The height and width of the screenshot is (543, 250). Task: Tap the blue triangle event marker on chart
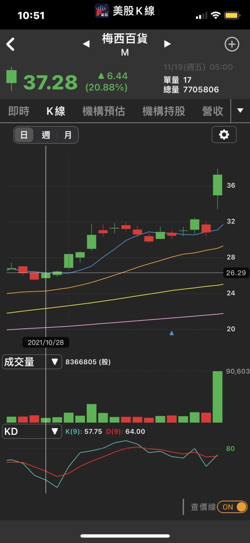172,333
